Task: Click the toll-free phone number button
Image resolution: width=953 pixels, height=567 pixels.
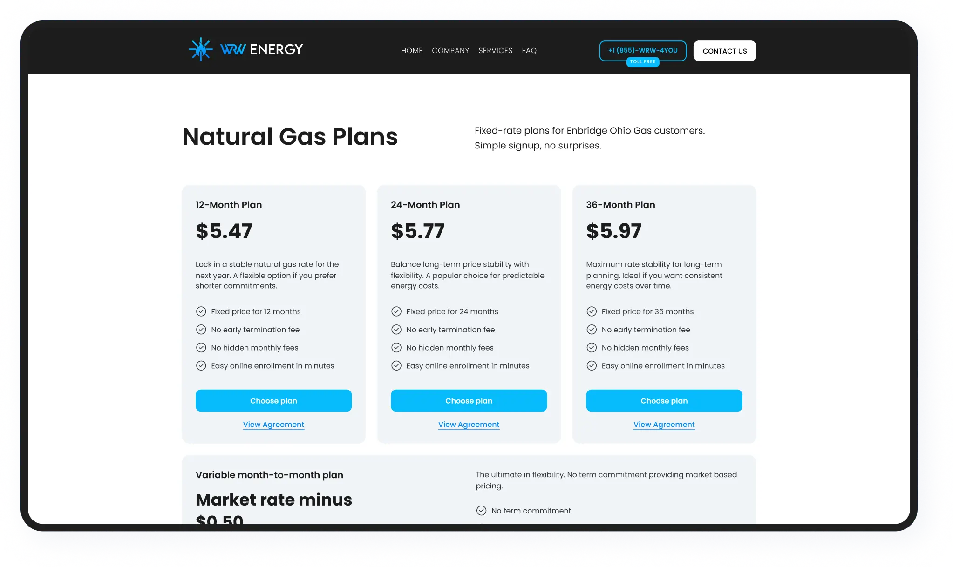Action: (x=642, y=50)
